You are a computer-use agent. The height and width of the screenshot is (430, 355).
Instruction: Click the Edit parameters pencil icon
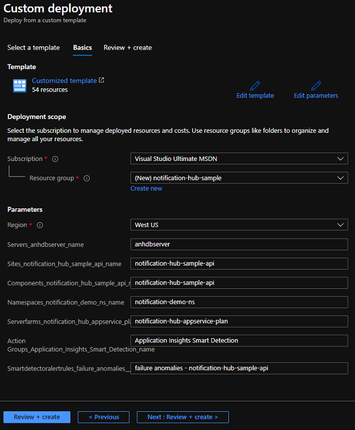(x=316, y=86)
